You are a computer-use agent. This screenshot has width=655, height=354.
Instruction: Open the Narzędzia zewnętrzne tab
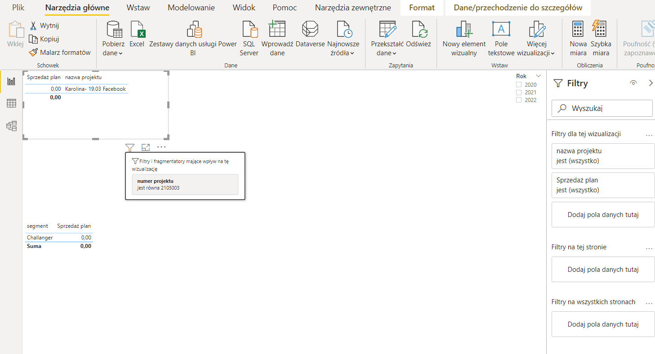353,8
